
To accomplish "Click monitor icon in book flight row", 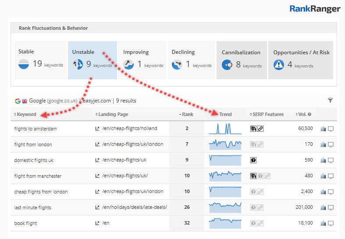I will [x=331, y=223].
